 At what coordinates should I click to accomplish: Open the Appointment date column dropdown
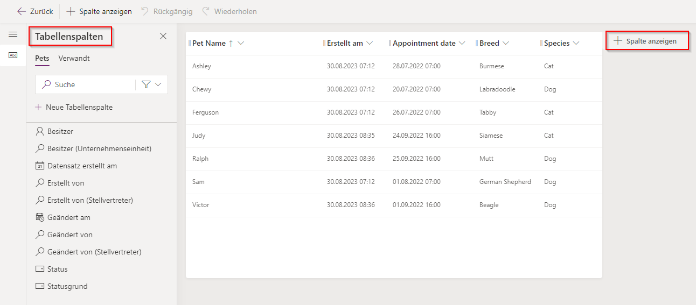pos(462,43)
